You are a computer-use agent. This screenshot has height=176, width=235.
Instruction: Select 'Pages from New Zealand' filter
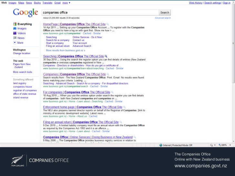22,65
